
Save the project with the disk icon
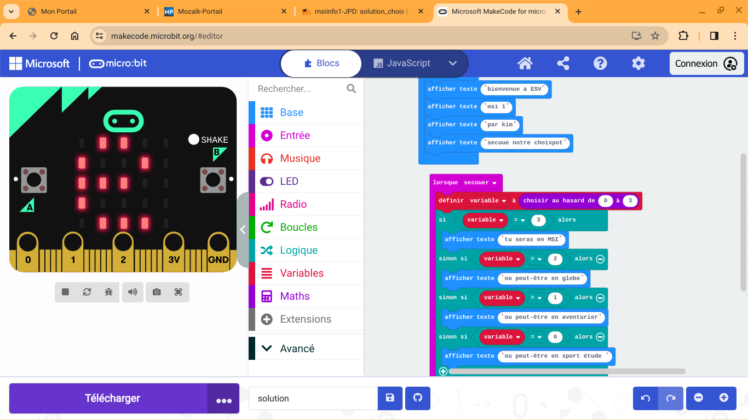pos(390,398)
